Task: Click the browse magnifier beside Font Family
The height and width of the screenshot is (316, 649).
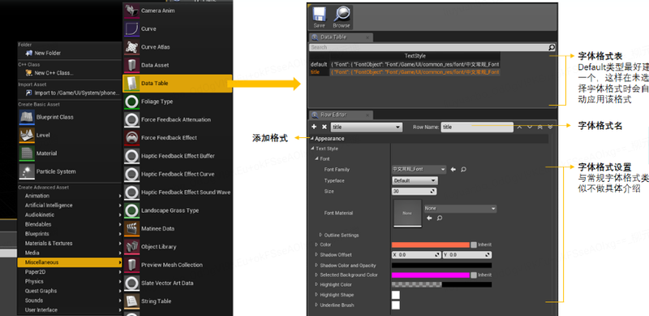Action: (x=463, y=170)
